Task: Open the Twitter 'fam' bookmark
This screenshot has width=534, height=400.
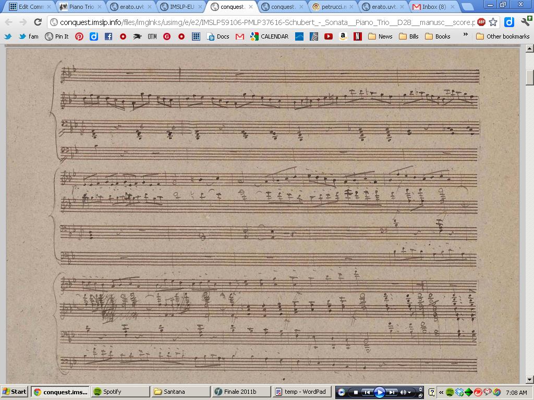Action: tap(29, 36)
